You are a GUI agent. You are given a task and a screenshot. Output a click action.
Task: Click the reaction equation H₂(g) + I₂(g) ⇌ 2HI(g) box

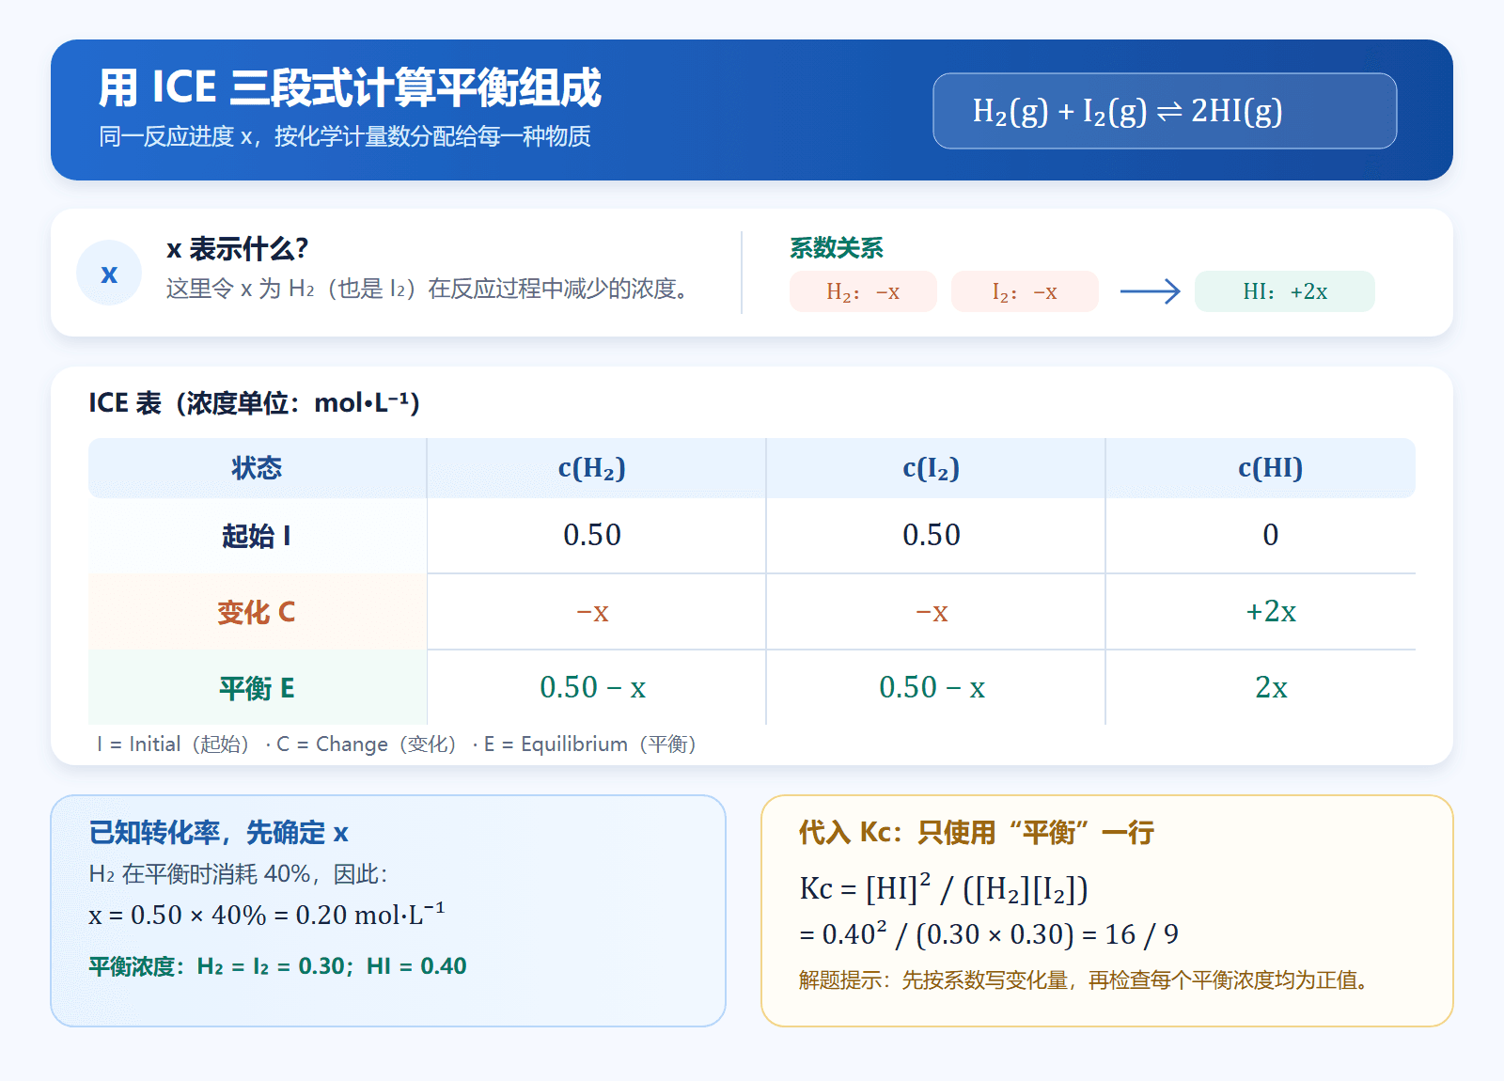1165,111
